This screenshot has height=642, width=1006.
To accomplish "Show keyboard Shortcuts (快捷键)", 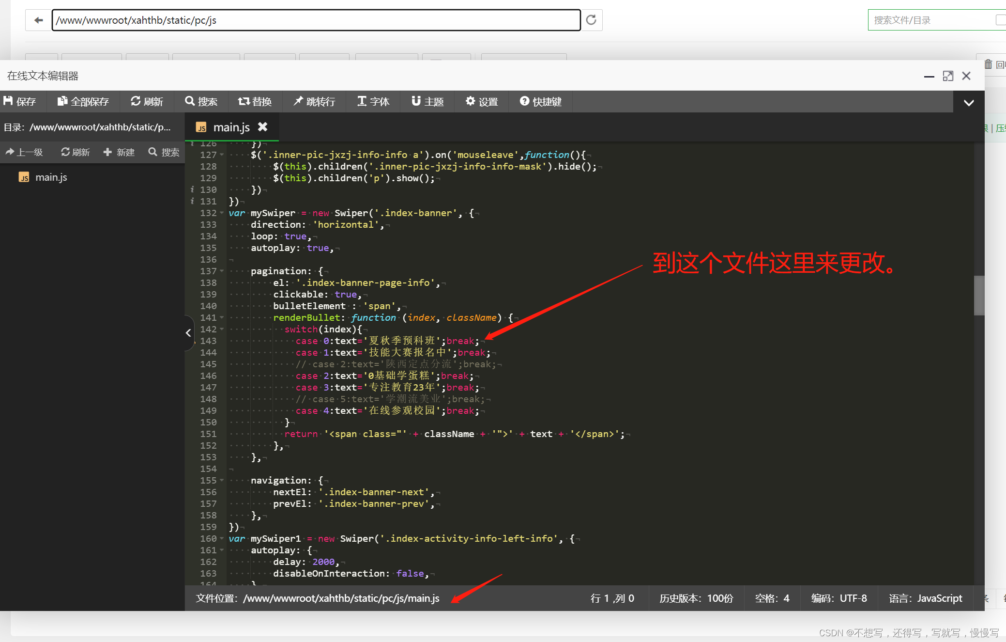I will pyautogui.click(x=541, y=101).
